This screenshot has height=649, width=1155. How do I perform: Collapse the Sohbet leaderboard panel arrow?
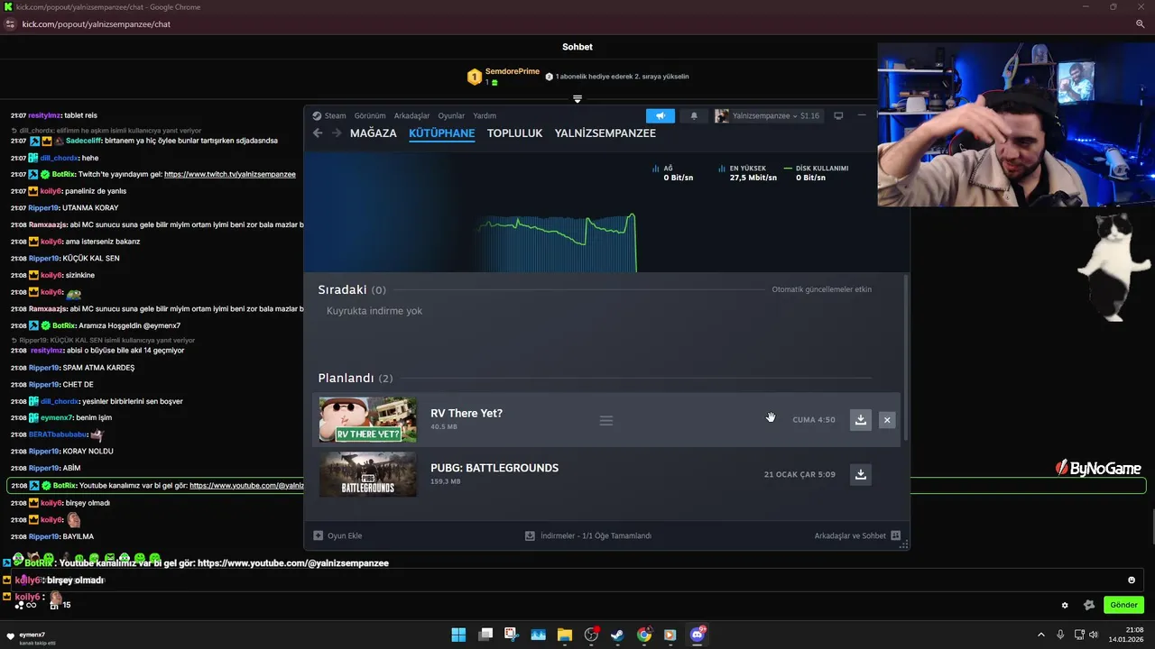(577, 99)
